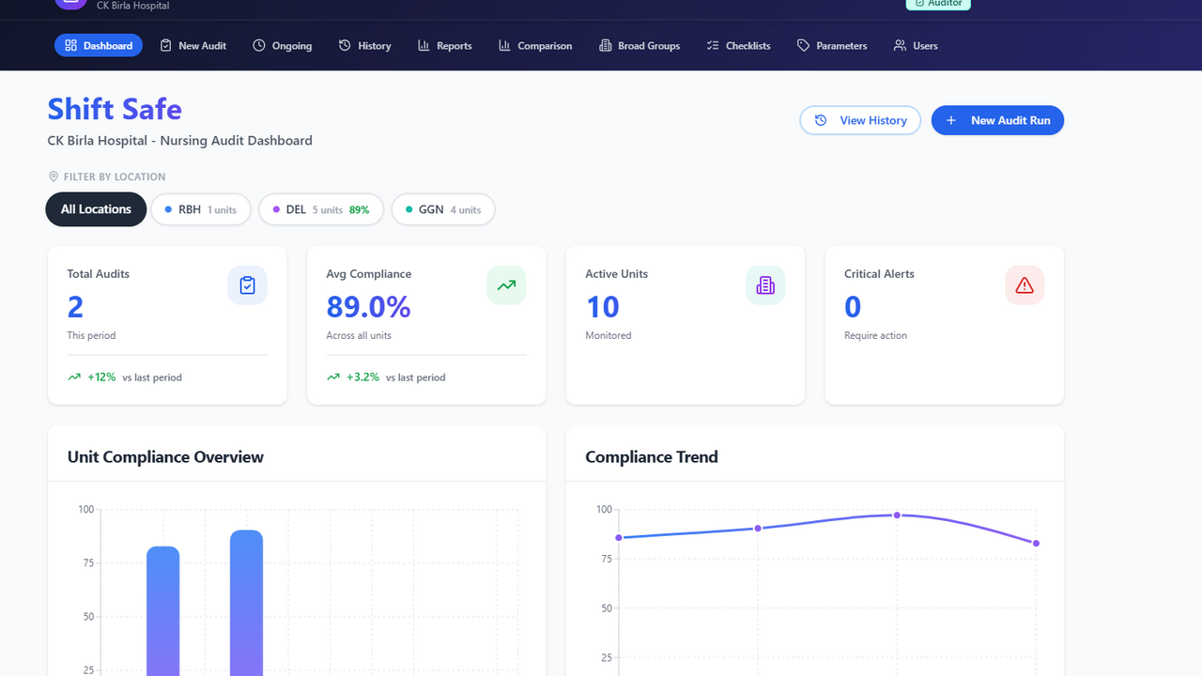1202x676 pixels.
Task: Click the +3.2% trend arrow icon
Action: coord(333,377)
